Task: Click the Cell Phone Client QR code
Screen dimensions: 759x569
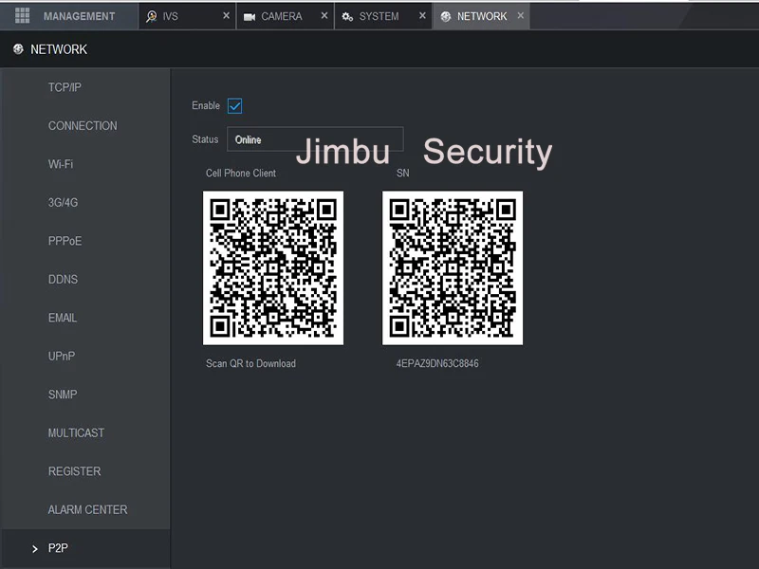Action: (273, 268)
